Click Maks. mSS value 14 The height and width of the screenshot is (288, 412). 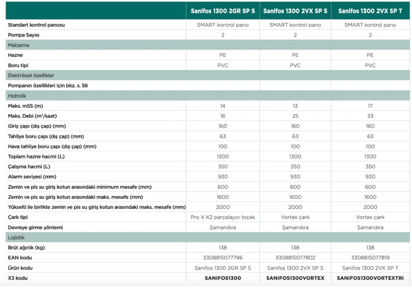pyautogui.click(x=223, y=106)
